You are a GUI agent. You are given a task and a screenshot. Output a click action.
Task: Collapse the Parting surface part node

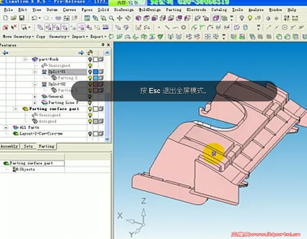(x=15, y=109)
